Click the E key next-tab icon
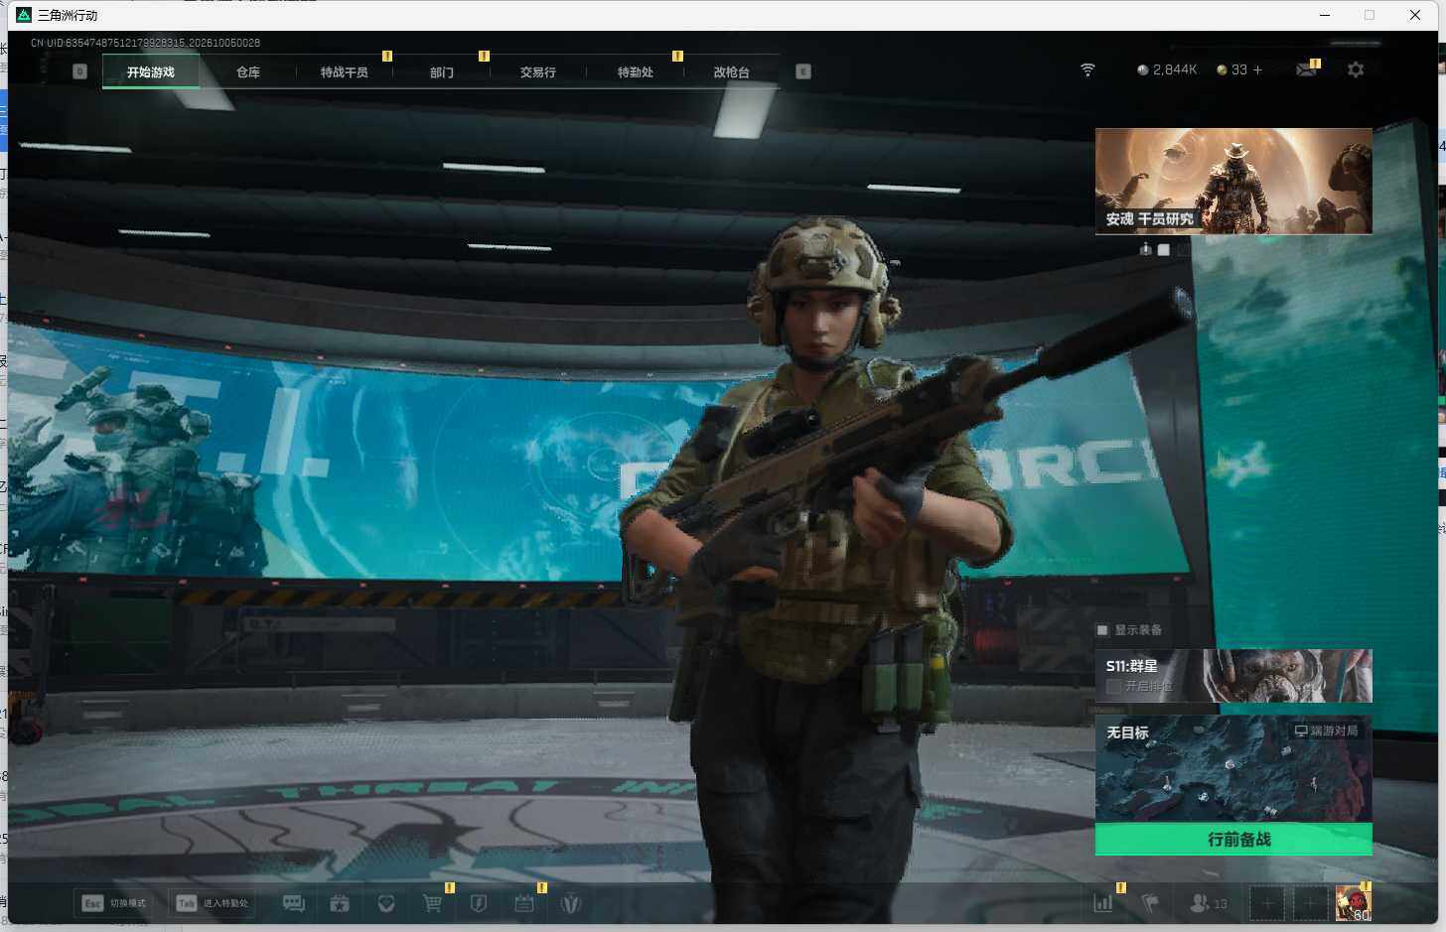 click(x=803, y=71)
